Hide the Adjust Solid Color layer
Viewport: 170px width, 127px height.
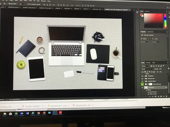click(x=142, y=84)
